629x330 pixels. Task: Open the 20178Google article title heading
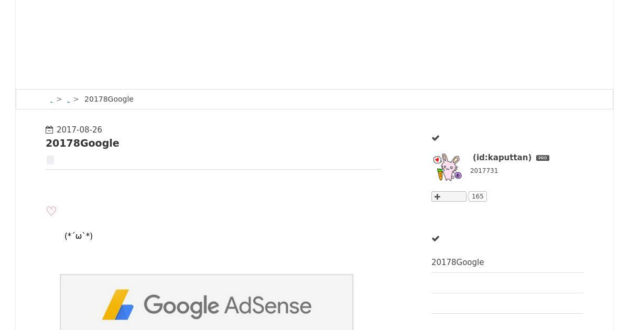[x=82, y=143]
